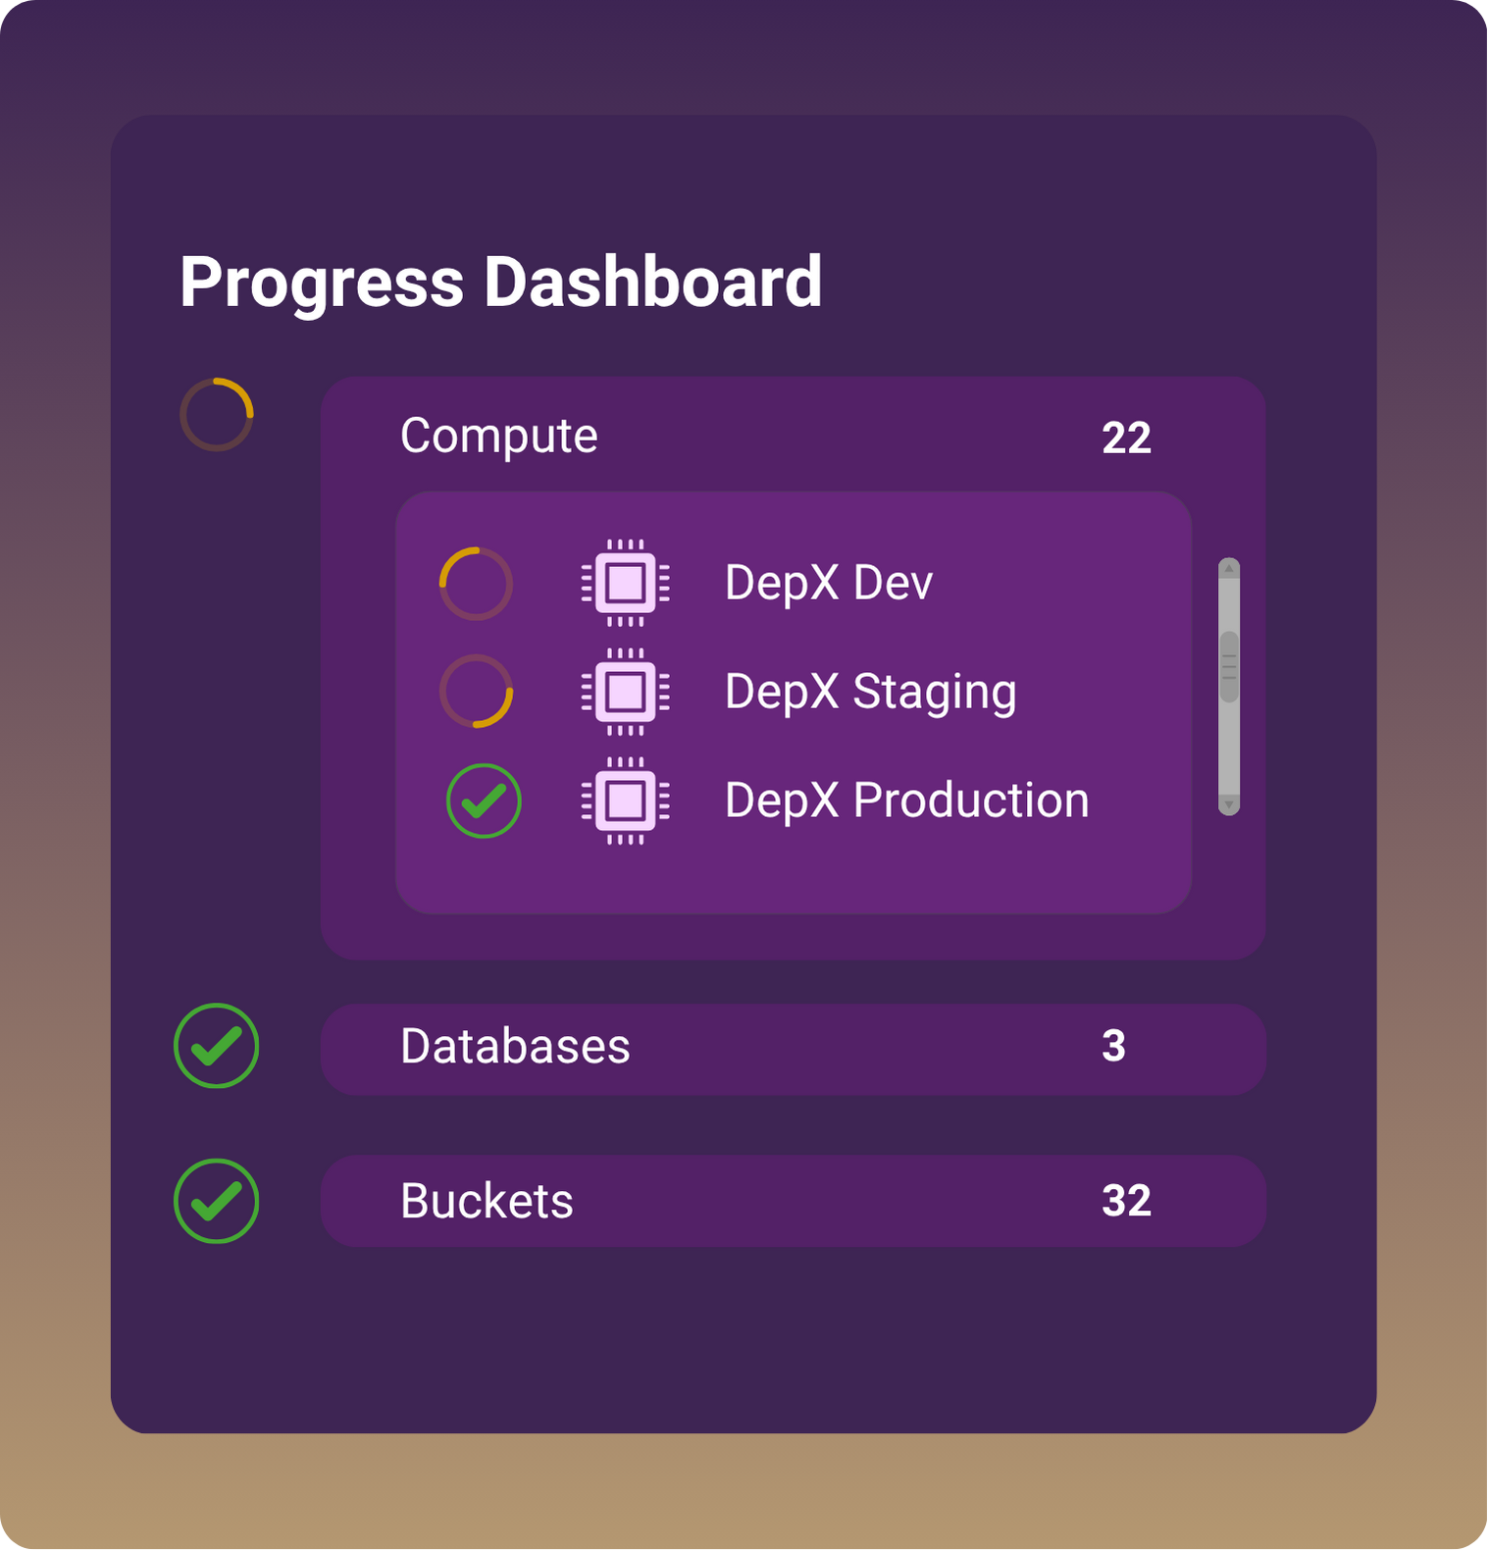Click the green checkmark beside Buckets
Image resolution: width=1488 pixels, height=1551 pixels.
(x=217, y=1201)
